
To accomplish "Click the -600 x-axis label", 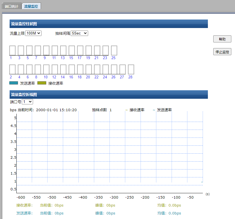I will pyautogui.click(x=21, y=197).
